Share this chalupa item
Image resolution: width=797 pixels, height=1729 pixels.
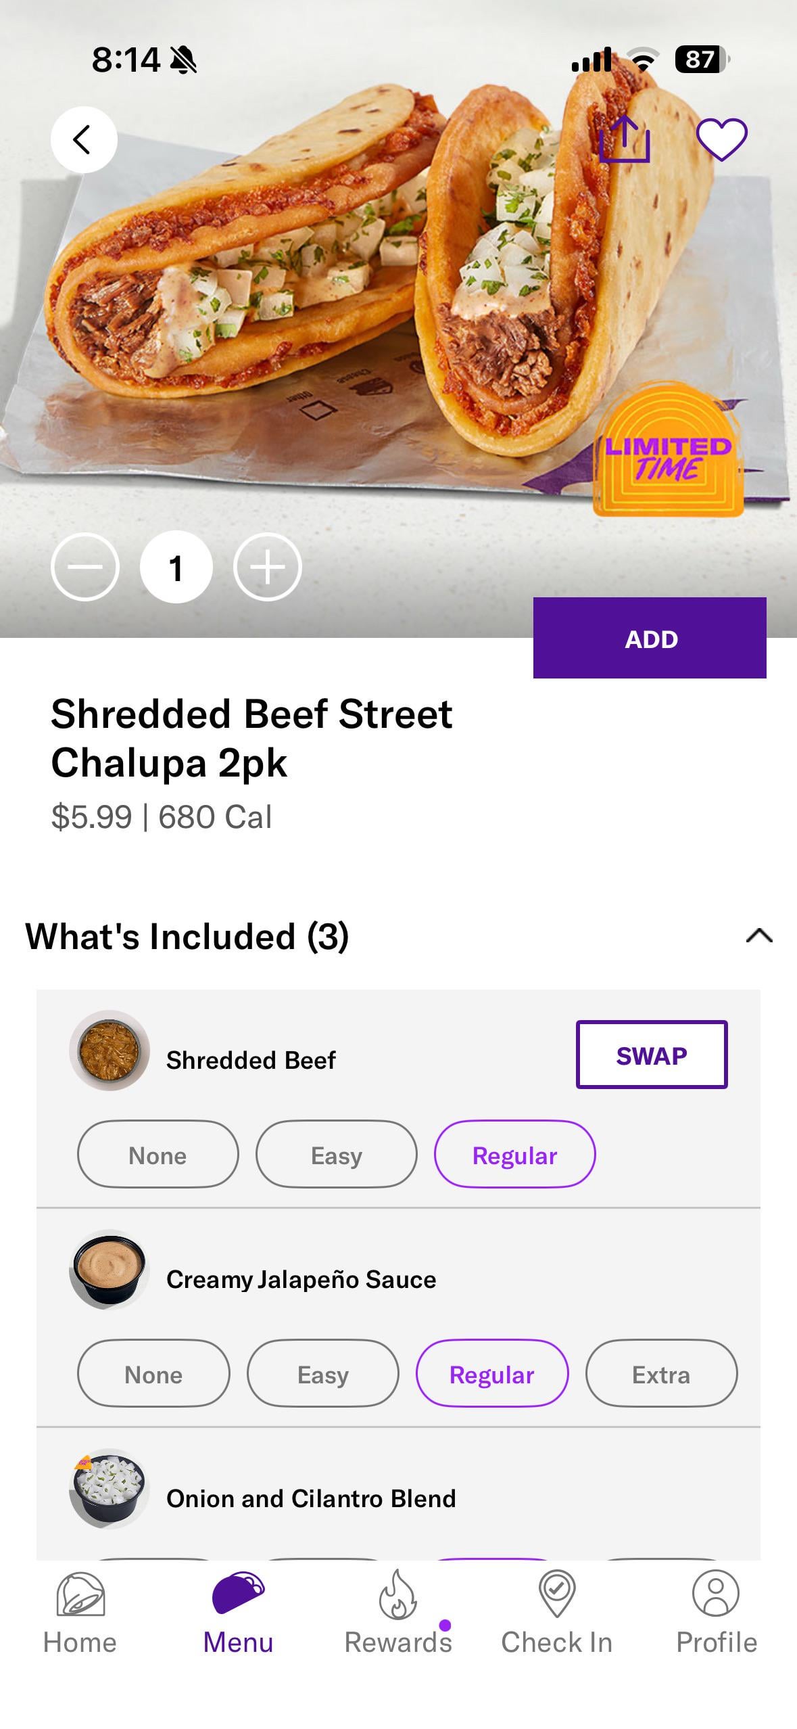(x=625, y=139)
